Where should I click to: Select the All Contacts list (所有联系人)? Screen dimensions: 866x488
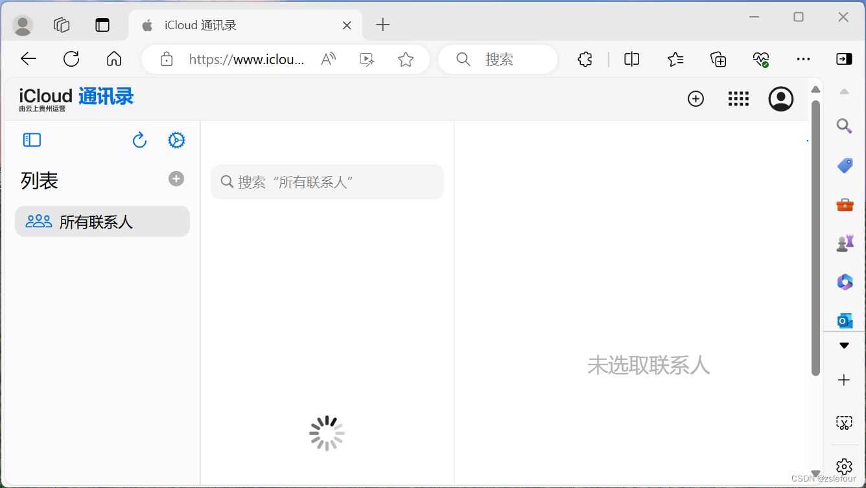pyautogui.click(x=102, y=221)
